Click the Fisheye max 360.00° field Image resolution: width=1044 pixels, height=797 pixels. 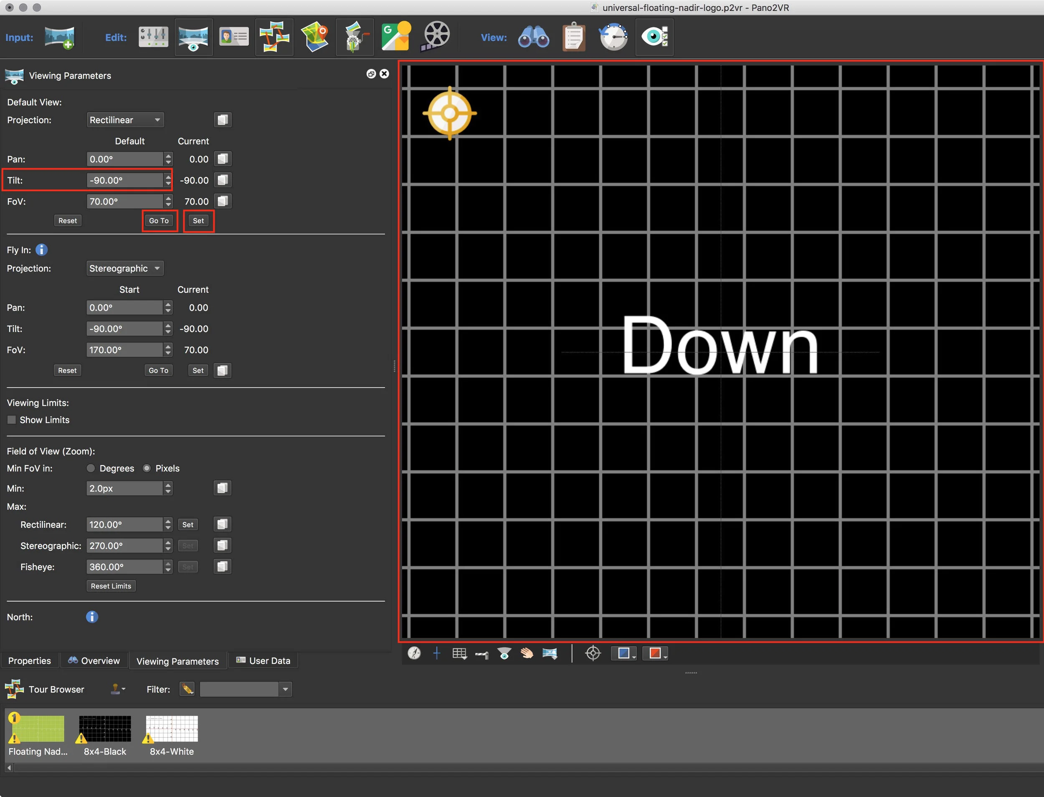point(124,567)
